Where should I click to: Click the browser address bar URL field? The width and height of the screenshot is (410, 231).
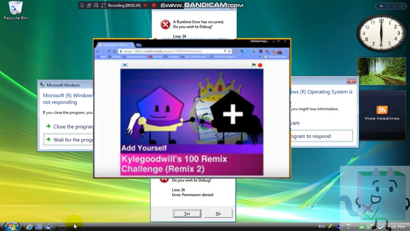[175, 51]
